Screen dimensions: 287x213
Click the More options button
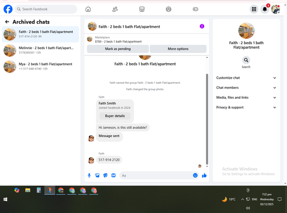point(178,49)
